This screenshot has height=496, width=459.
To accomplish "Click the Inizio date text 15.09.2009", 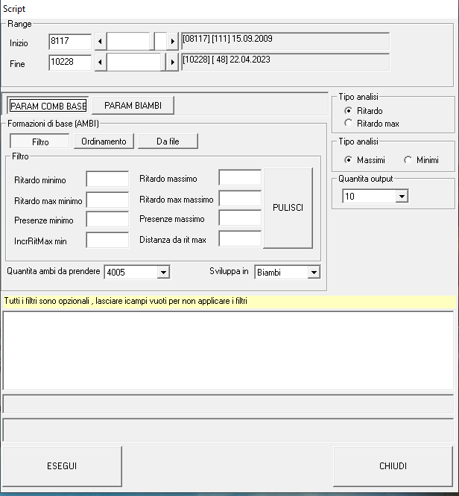I will click(x=252, y=39).
